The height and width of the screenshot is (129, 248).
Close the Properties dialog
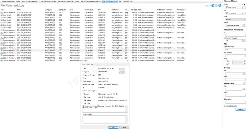[128, 61]
